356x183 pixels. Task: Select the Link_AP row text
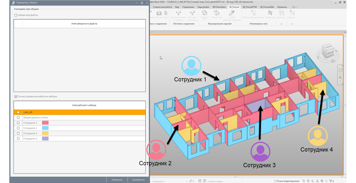tap(28, 112)
